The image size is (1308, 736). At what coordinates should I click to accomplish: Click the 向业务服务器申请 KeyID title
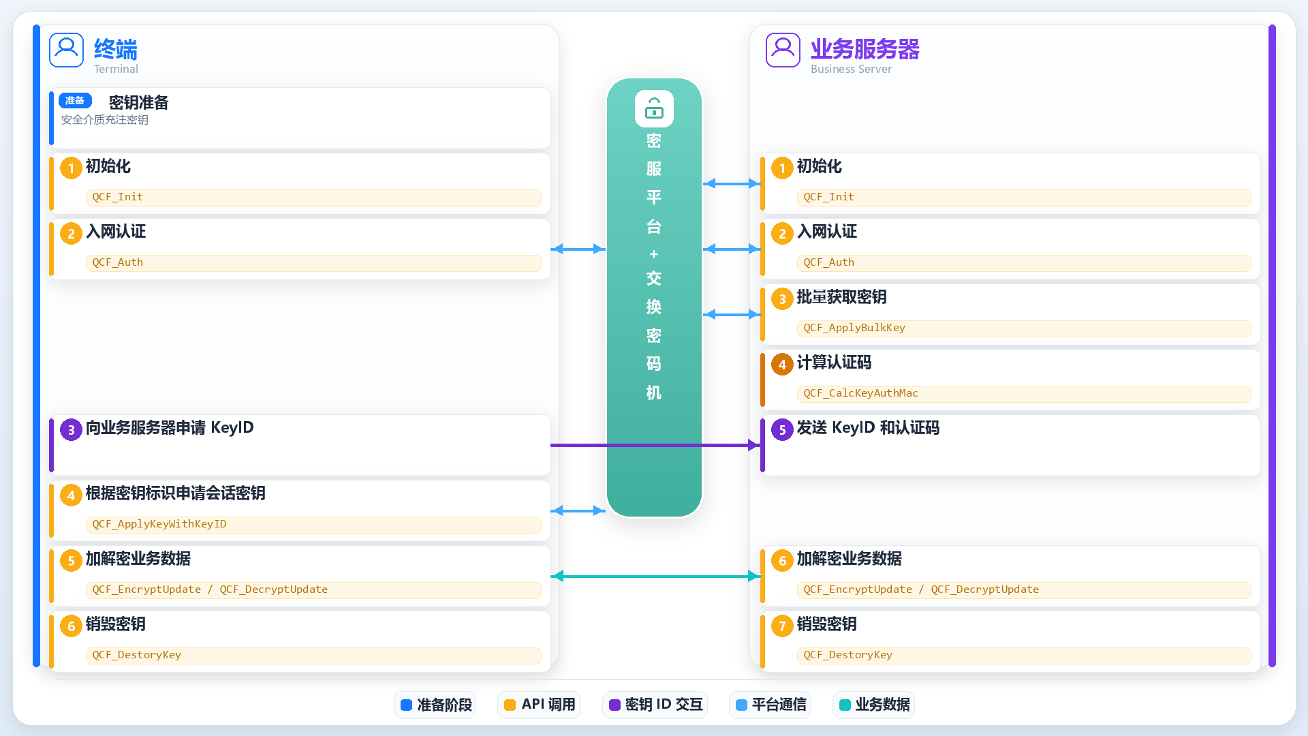tap(170, 428)
